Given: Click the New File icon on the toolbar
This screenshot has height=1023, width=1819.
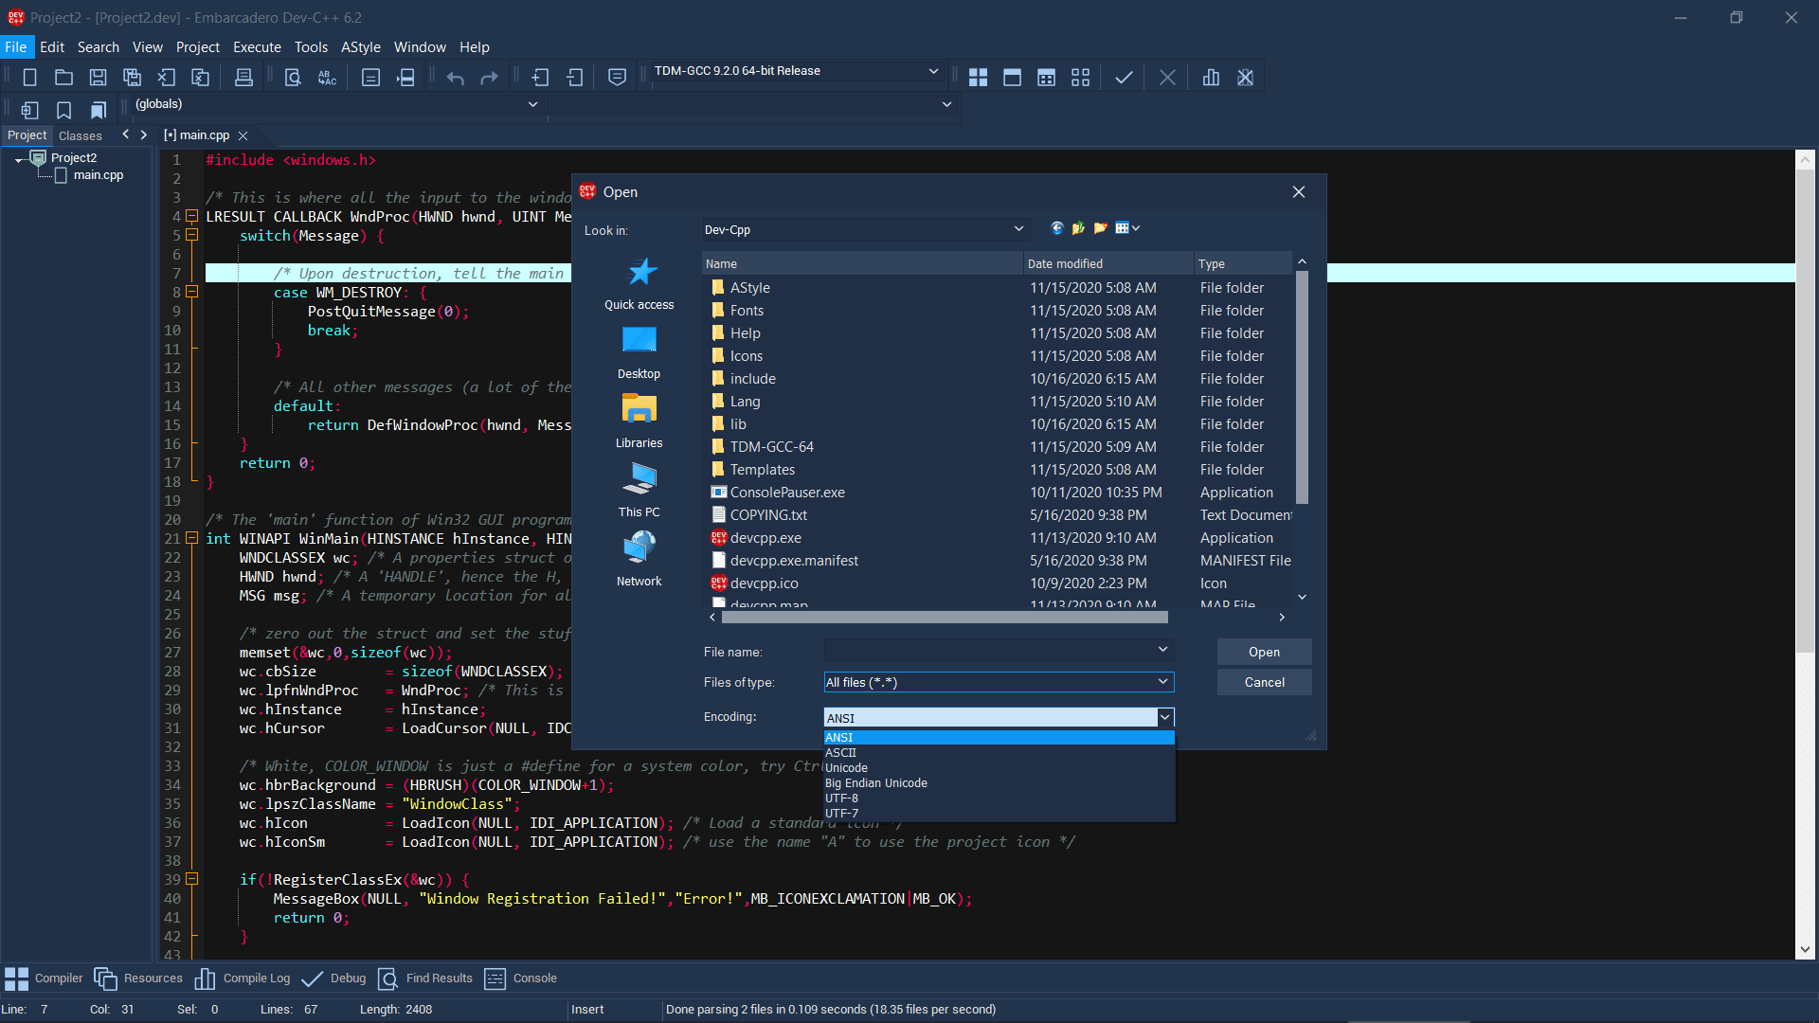Looking at the screenshot, I should point(29,77).
